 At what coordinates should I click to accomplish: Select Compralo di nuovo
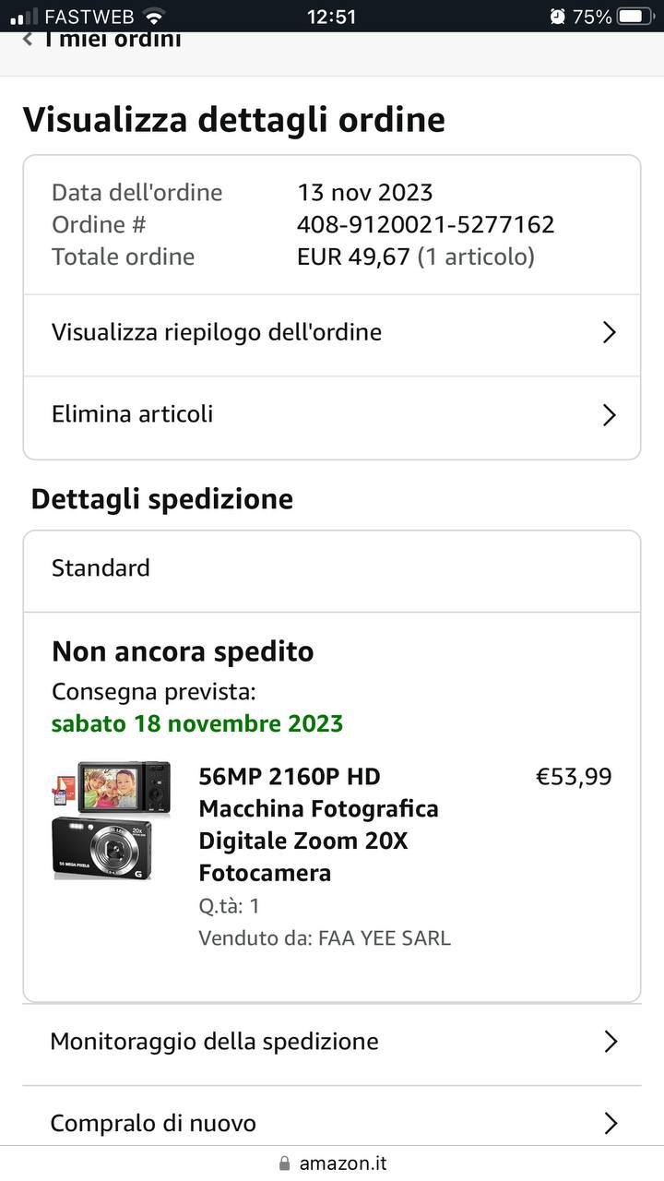point(153,1123)
